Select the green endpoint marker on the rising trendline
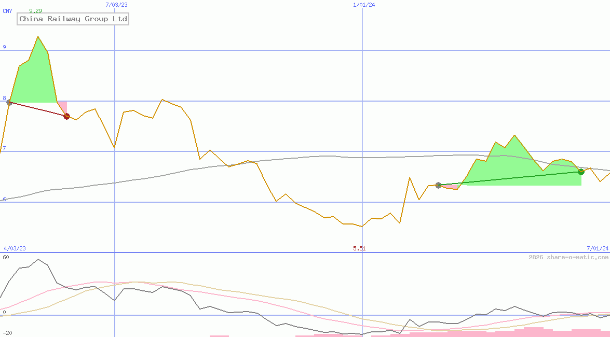Image resolution: width=610 pixels, height=337 pixels. [x=581, y=172]
